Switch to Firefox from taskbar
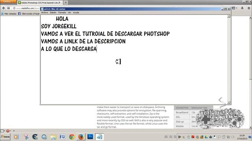The image size is (252, 141). click(x=81, y=137)
